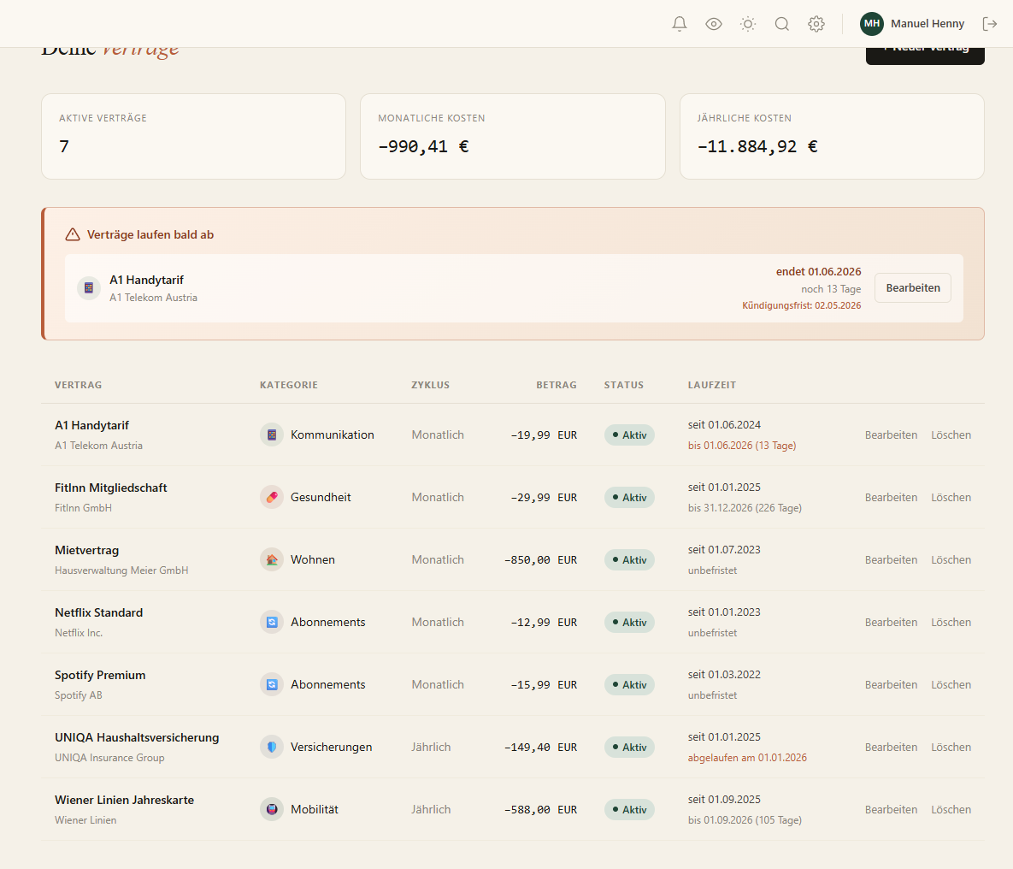The image size is (1013, 869).
Task: Click 'Wiener Linien Jahreskarte' contract name
Action: (x=124, y=800)
